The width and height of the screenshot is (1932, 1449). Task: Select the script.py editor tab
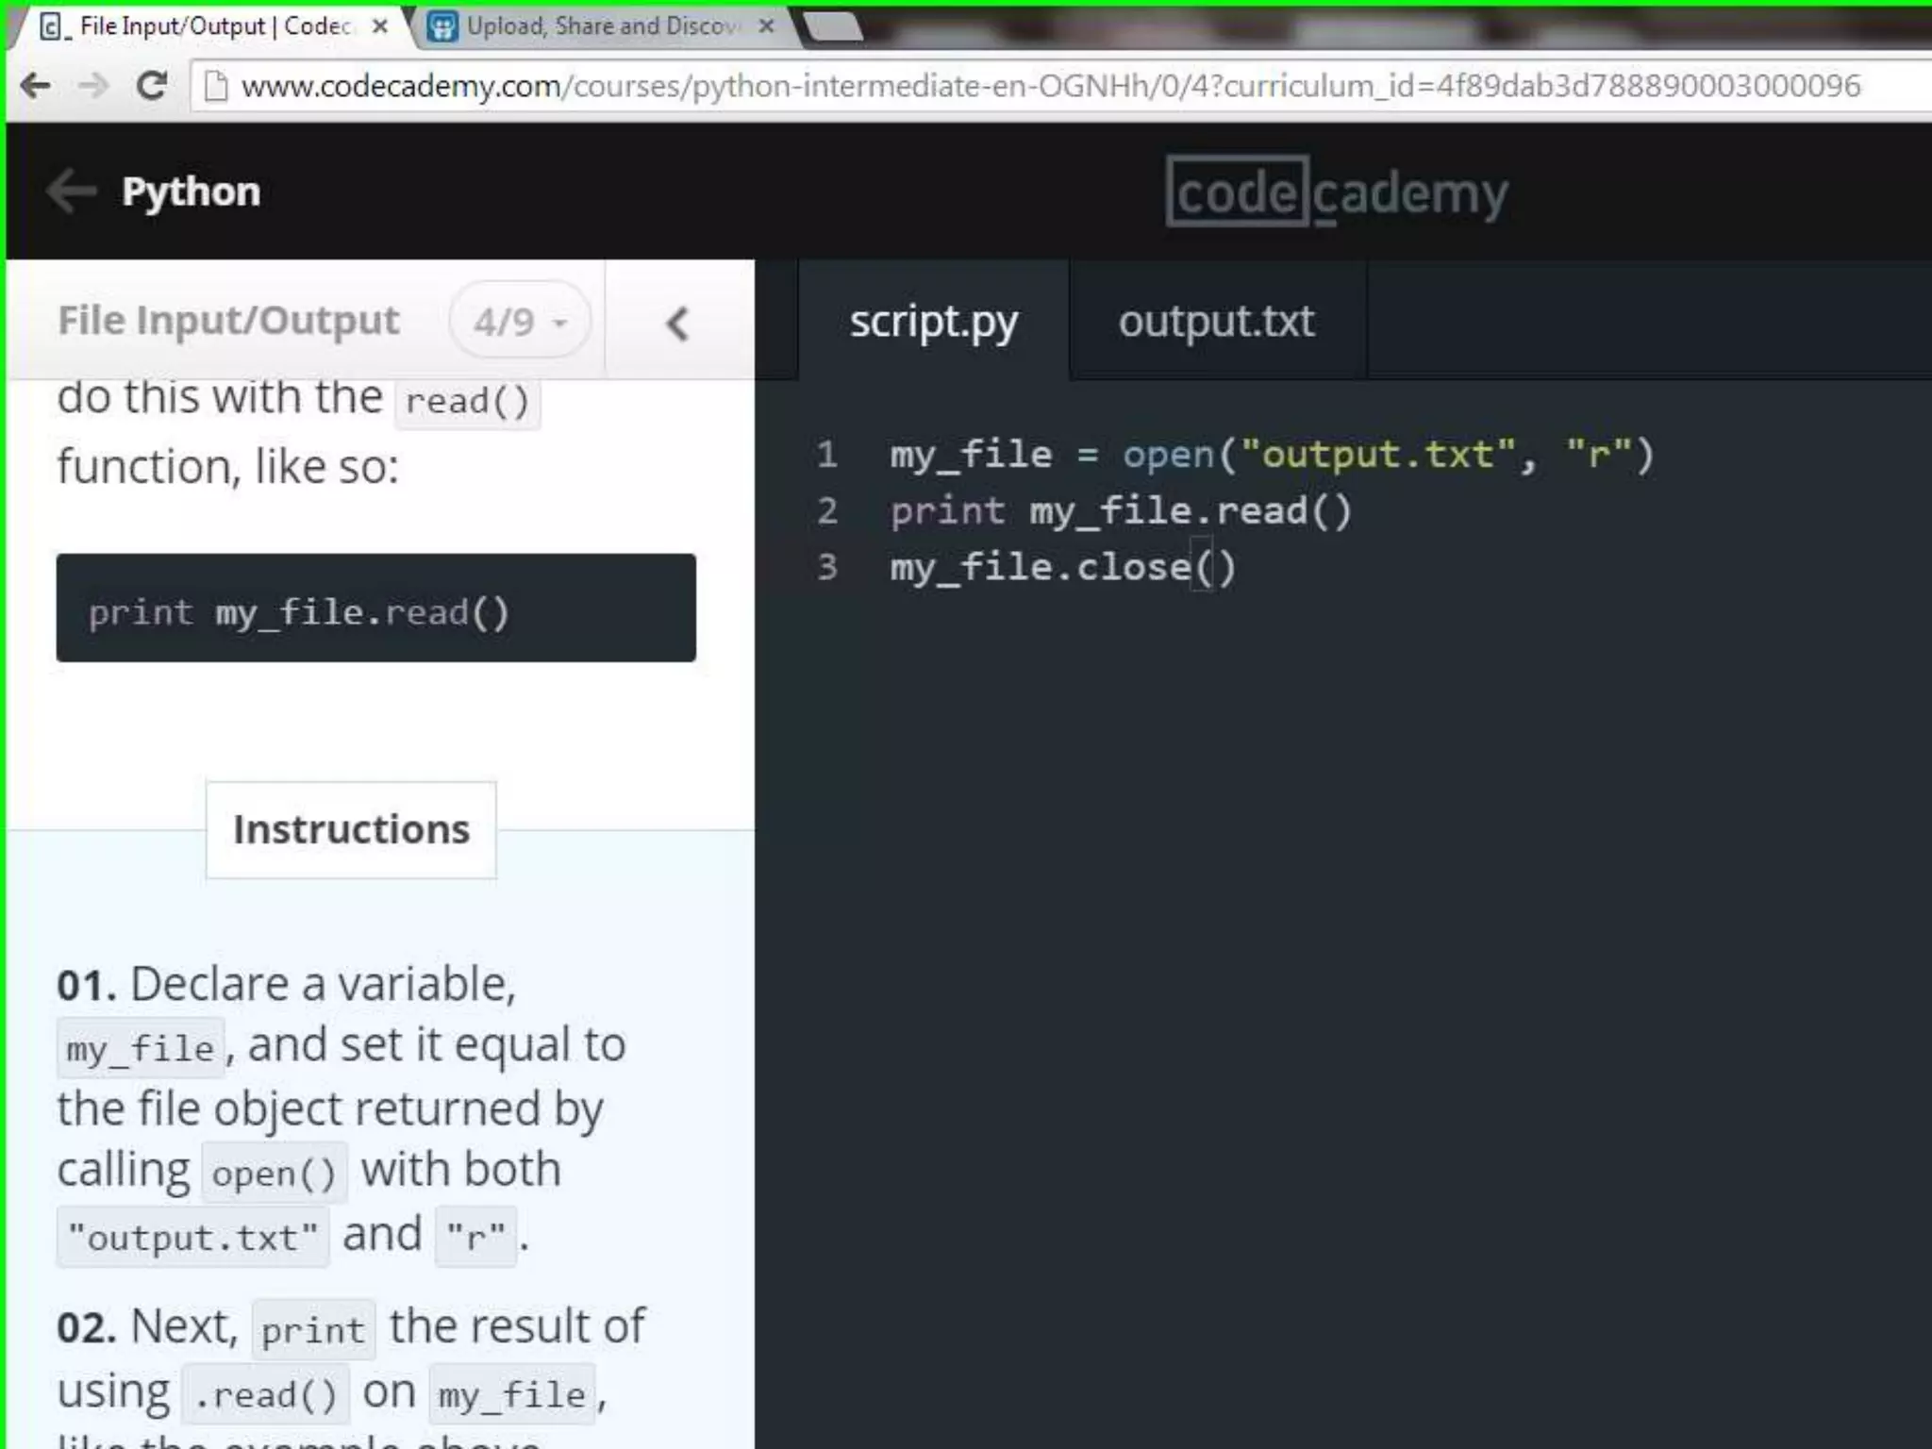tap(934, 321)
